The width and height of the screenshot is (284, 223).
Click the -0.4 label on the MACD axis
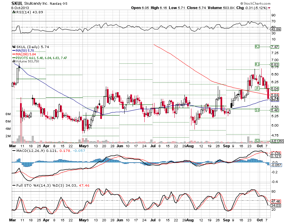(x=274, y=182)
